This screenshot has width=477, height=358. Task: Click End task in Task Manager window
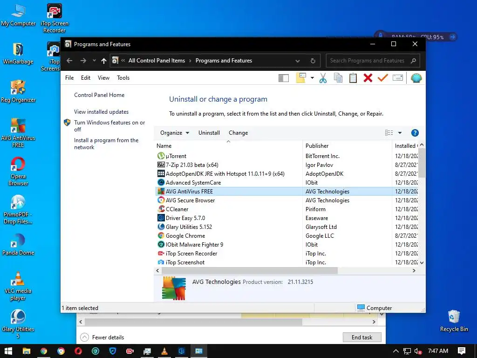(361, 337)
